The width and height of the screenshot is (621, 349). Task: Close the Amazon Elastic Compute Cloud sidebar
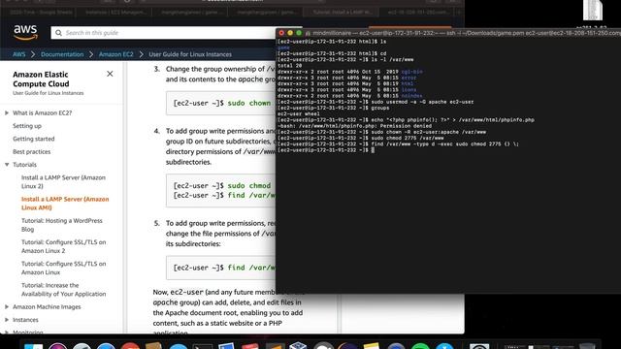point(110,74)
